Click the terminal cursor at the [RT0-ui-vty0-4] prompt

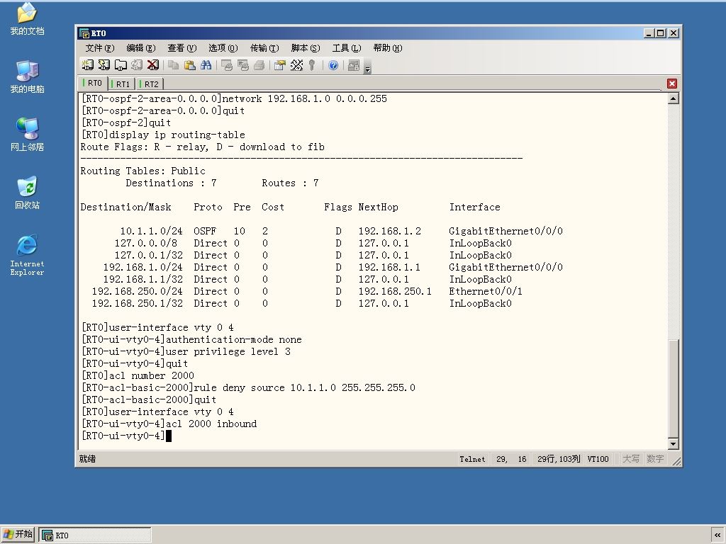[x=169, y=436]
